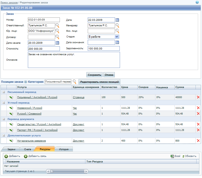The height and width of the screenshot is (178, 202).
Task: Click search icon beside Категория field
Action: [x=74, y=82]
